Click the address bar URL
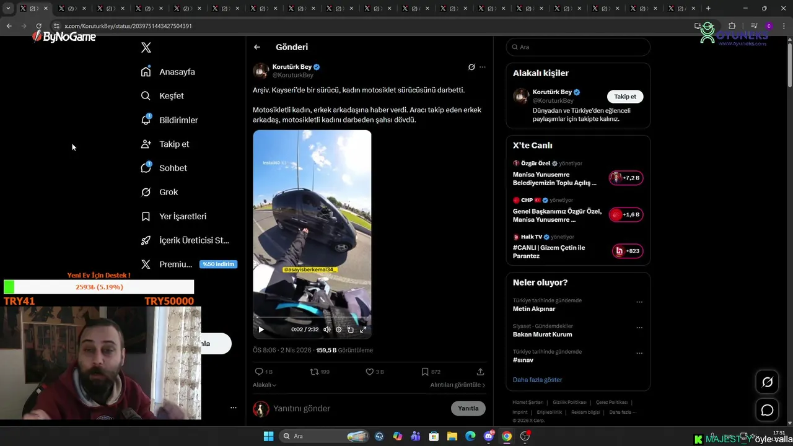 point(128,26)
